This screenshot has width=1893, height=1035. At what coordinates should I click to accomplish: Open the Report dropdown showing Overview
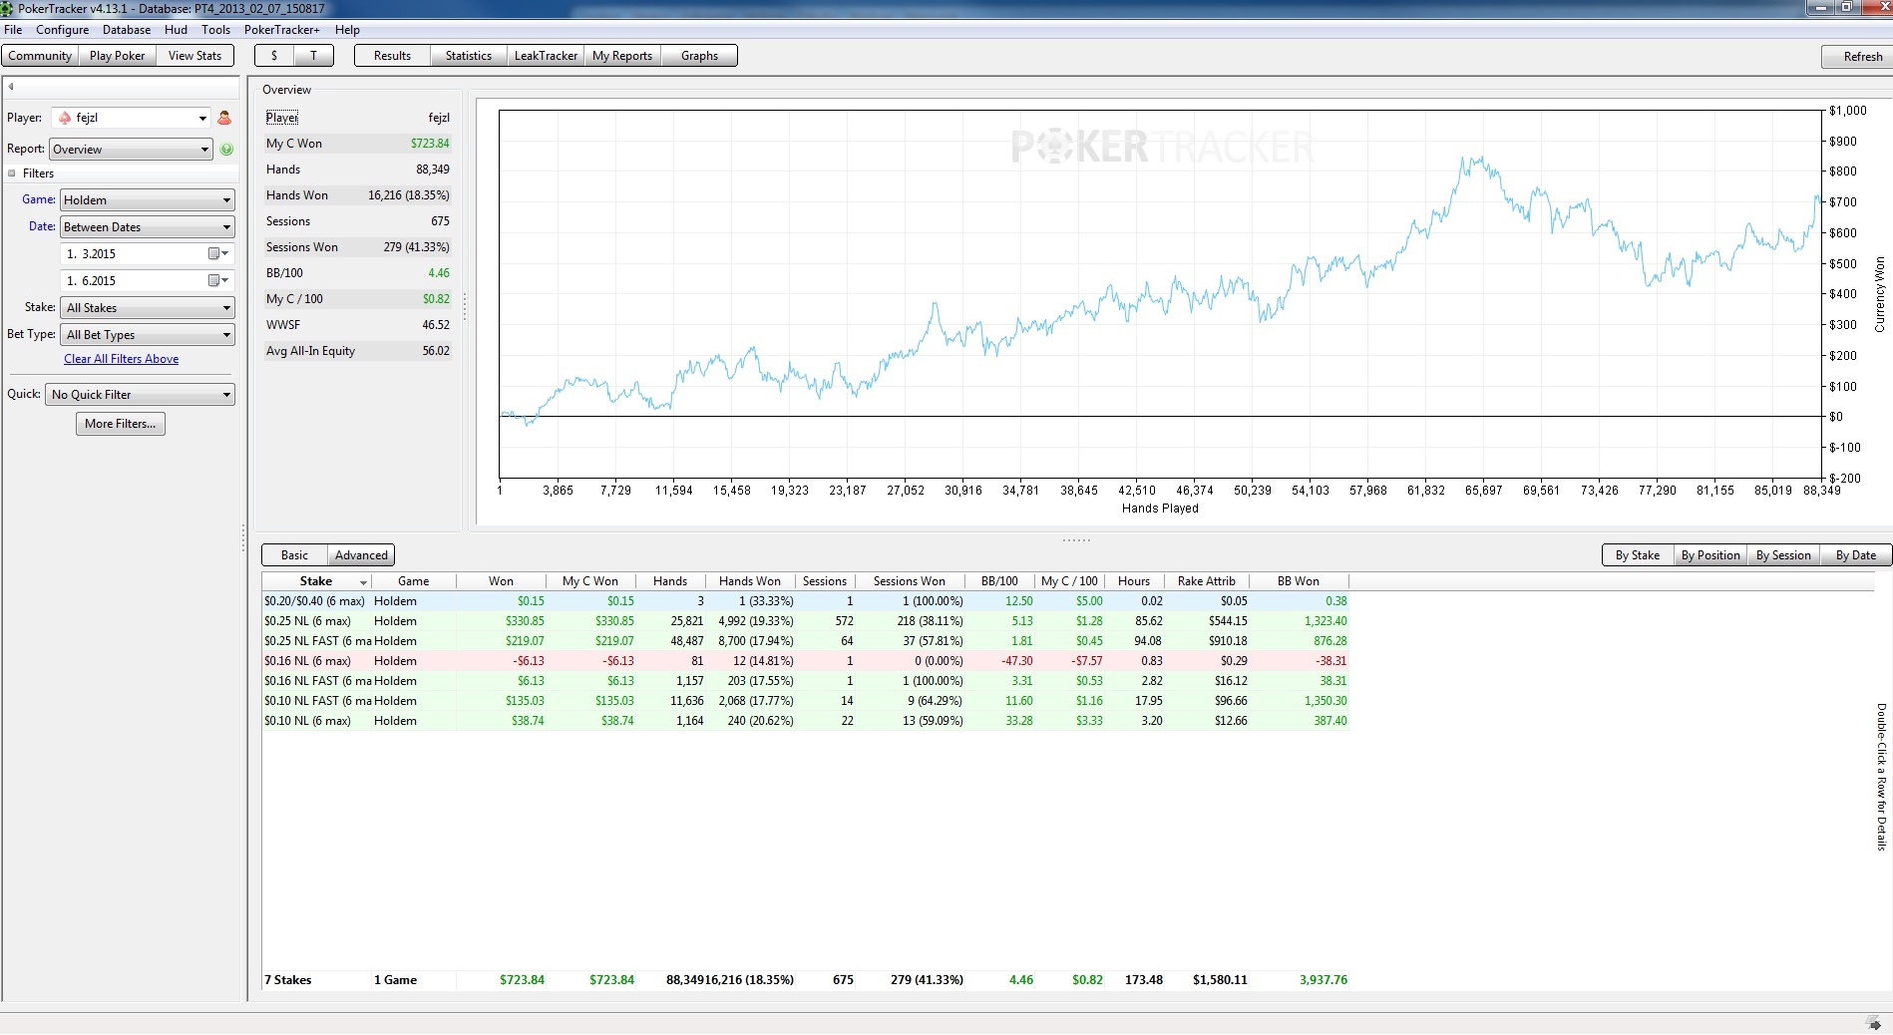click(x=131, y=150)
